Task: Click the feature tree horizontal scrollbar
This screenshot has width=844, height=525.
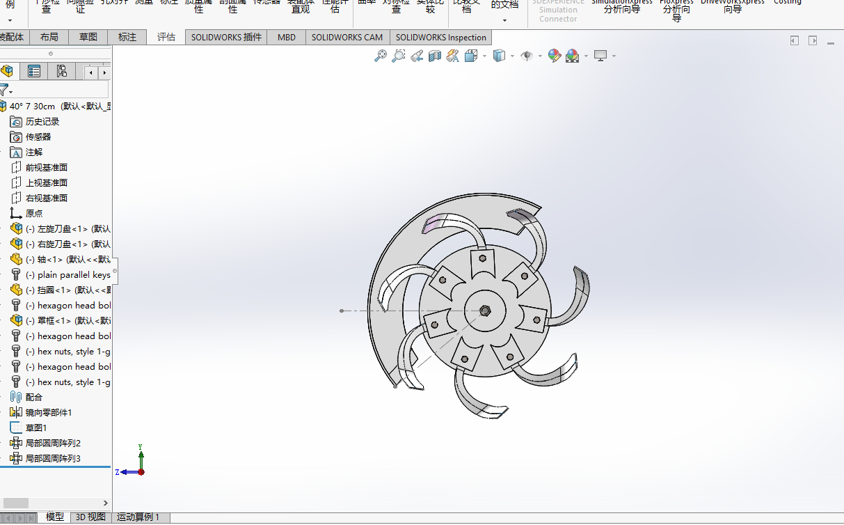Action: pos(15,503)
